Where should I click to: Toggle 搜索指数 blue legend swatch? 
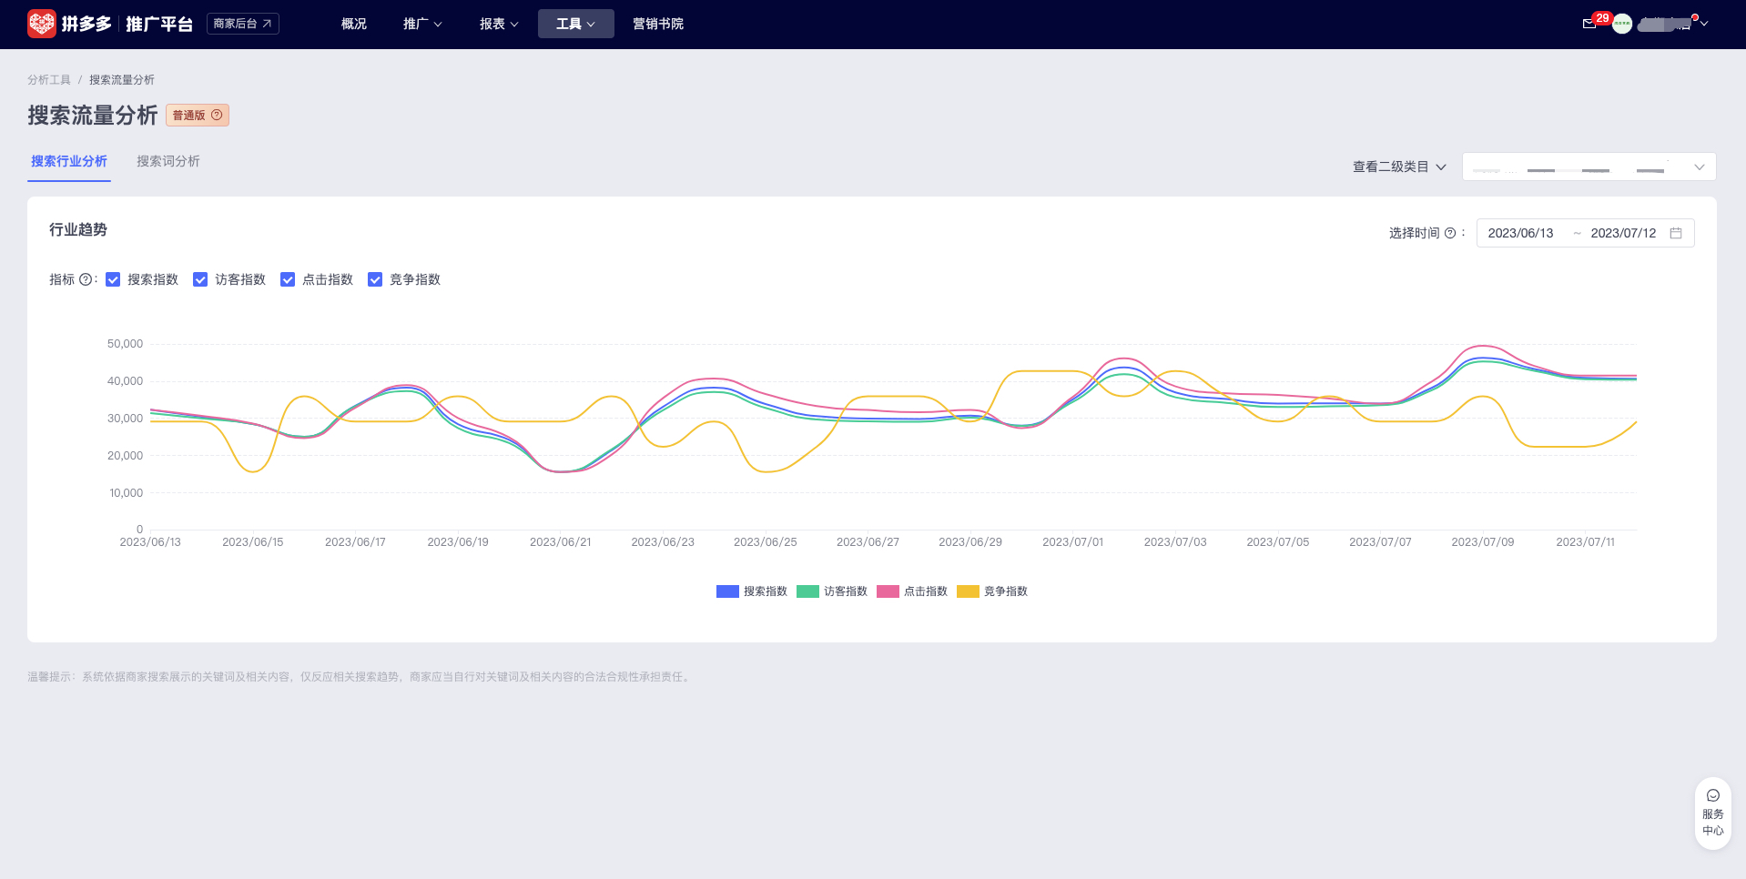[727, 591]
